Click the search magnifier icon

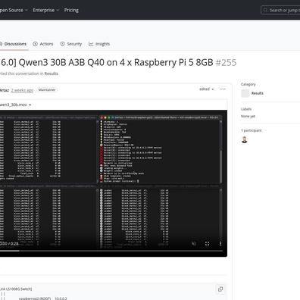tap(265, 10)
